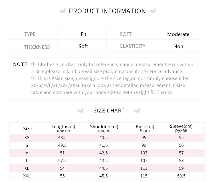Viewport: 214px width, 182px height.
Task: Click the ELASTICITY label cell
Action: [x=133, y=46]
